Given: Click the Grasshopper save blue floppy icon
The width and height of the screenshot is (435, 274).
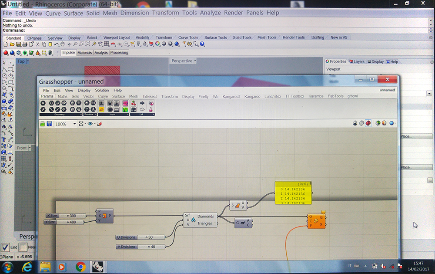Looking at the screenshot, I should point(50,124).
